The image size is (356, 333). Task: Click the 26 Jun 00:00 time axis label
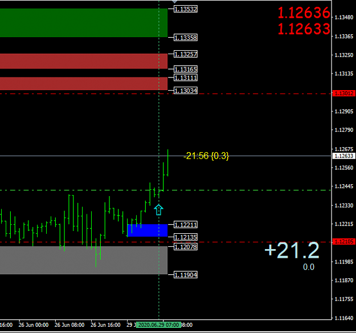pos(34,325)
